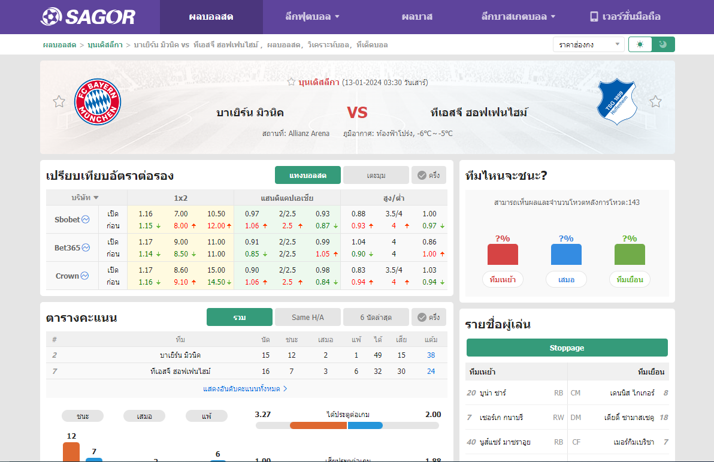714x462 pixels.
Task: Go to Bundesliga breadcrumb link
Action: click(x=105, y=45)
